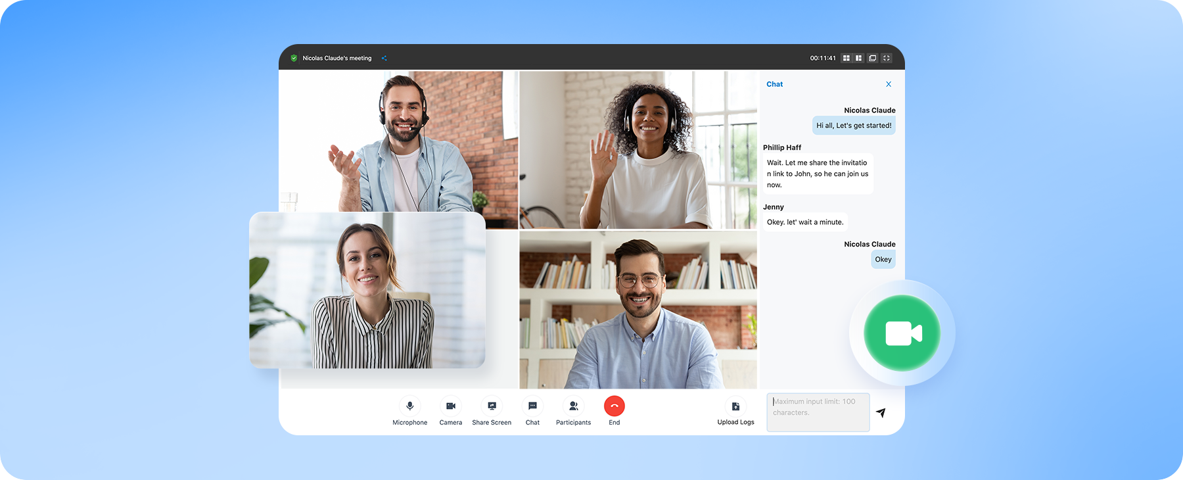1183x480 pixels.
Task: Exit full screen mode
Action: (x=887, y=58)
